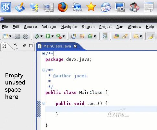The width and height of the screenshot is (157, 130).
Task: Maximize the left side view panel
Action: [x=31, y=45]
